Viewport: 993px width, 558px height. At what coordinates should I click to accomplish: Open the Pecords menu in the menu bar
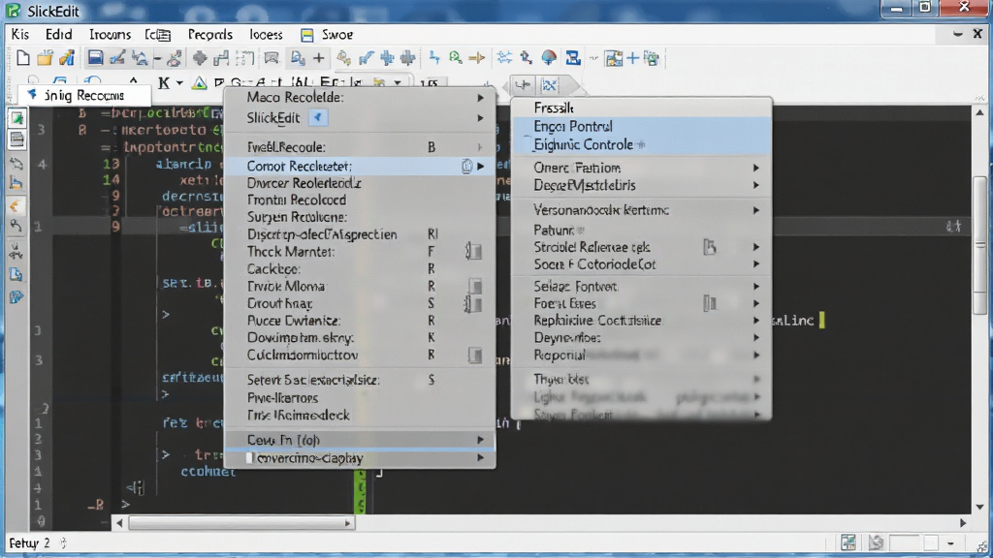(x=209, y=34)
